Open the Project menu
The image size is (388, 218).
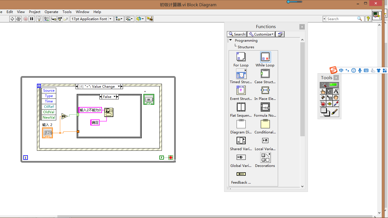coord(35,12)
